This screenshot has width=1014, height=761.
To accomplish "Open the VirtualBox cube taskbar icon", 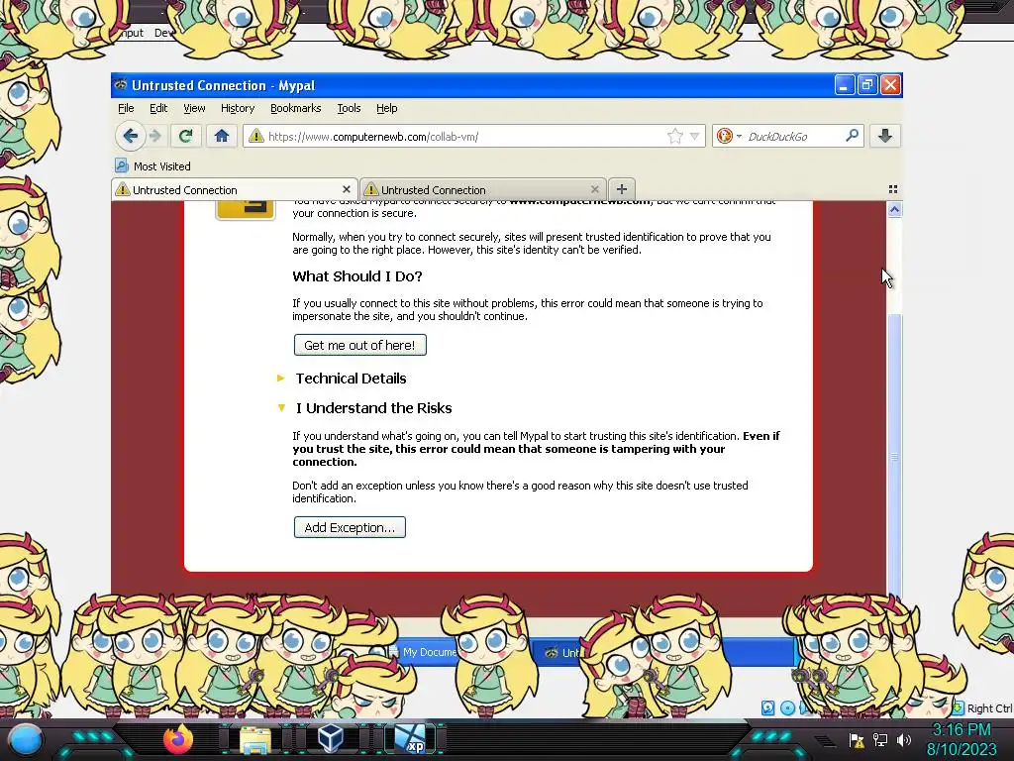I will tap(332, 739).
